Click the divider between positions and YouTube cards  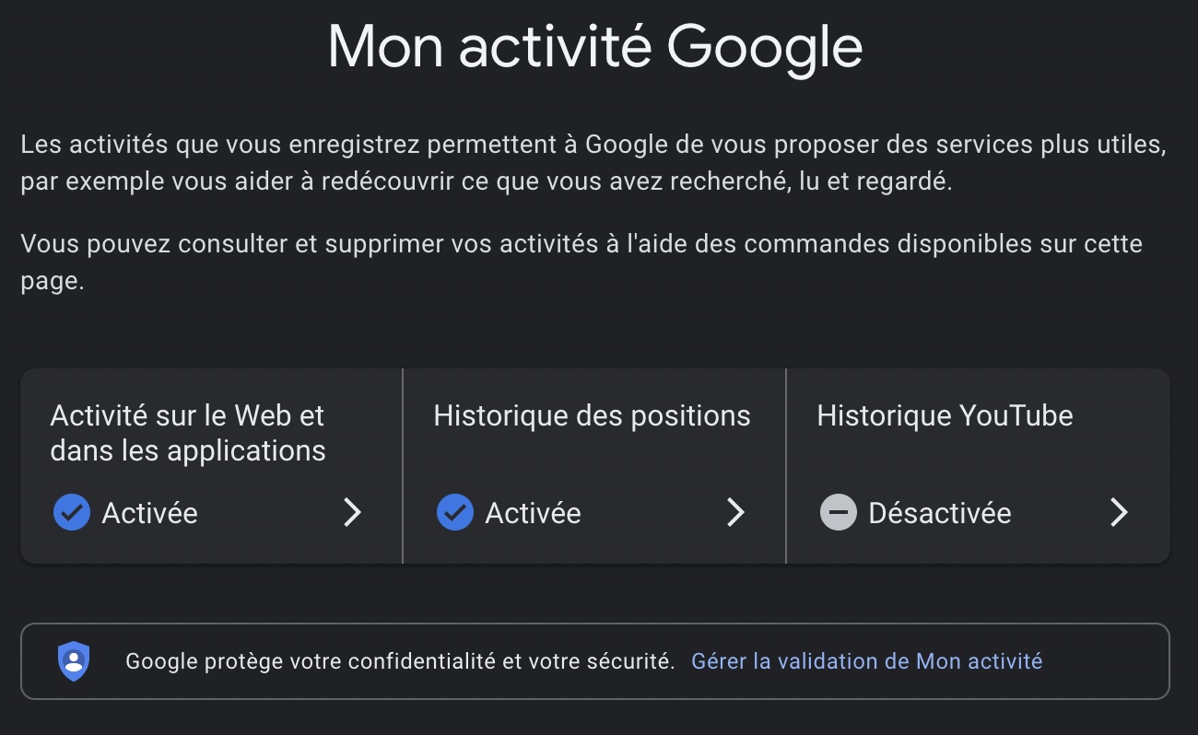(786, 466)
